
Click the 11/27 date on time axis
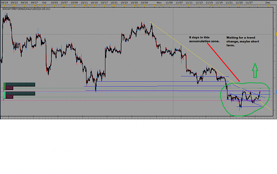(x=249, y=3)
